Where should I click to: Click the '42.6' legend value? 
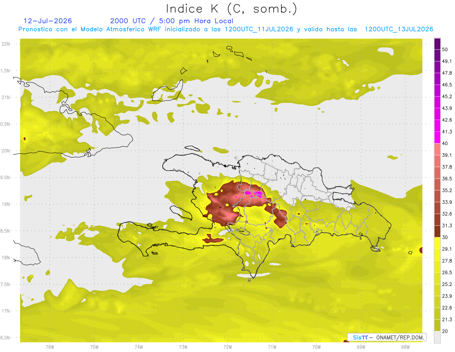point(447,120)
